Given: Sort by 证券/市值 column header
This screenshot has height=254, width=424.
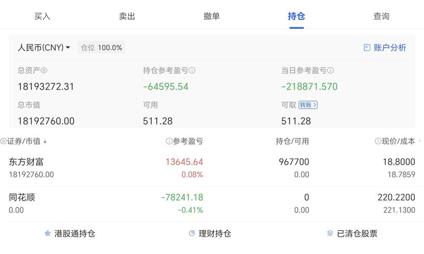Looking at the screenshot, I should [26, 141].
